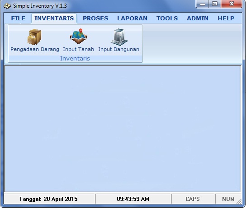Click the Simple Inventory title bar icon
The image size is (246, 209).
7,6
